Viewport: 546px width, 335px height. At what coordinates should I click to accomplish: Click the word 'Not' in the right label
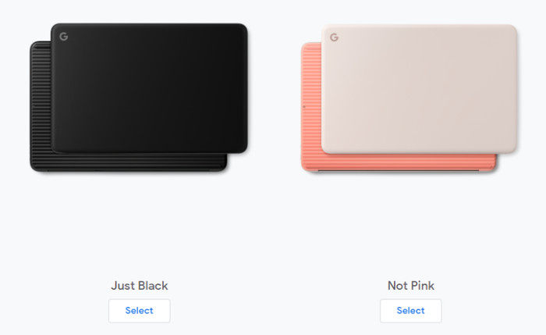point(398,286)
